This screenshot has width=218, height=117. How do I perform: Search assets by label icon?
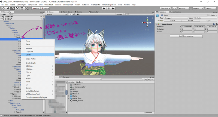coord(149,79)
